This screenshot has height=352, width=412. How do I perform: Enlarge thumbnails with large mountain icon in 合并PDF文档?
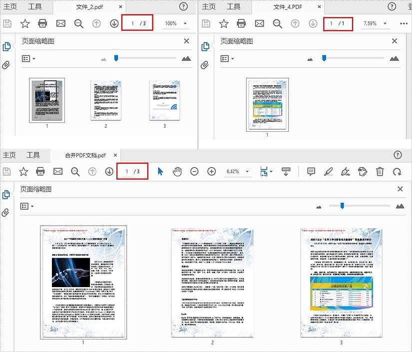click(400, 206)
